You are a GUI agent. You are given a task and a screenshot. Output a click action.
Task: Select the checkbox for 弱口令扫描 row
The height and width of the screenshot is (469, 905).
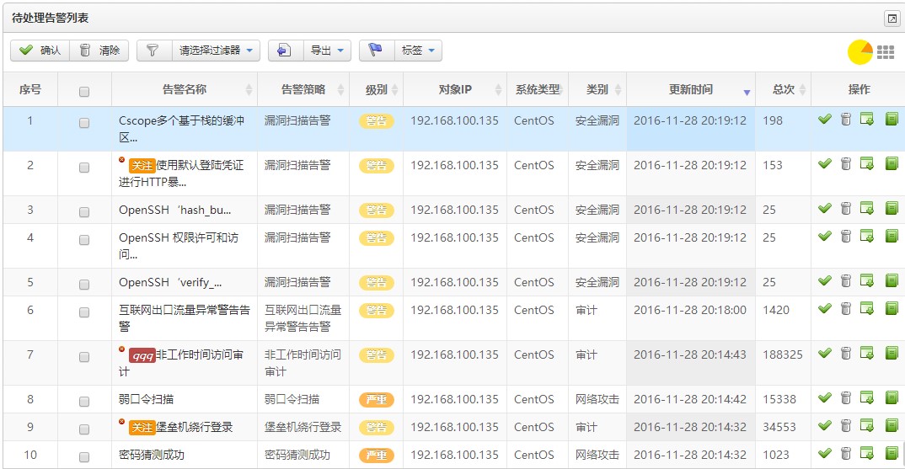coord(83,400)
